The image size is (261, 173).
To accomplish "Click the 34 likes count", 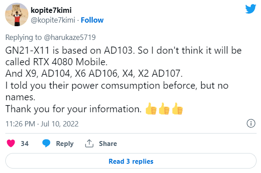I will click(x=25, y=143).
